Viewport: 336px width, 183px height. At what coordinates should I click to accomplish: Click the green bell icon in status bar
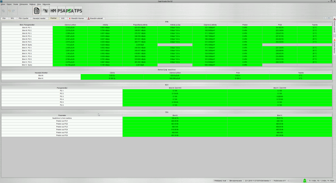tap(305, 181)
